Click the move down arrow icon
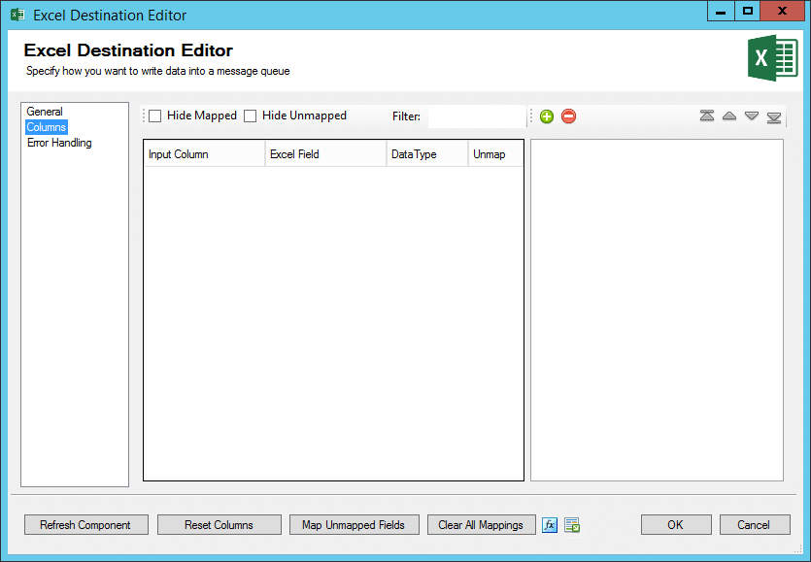 tap(752, 116)
